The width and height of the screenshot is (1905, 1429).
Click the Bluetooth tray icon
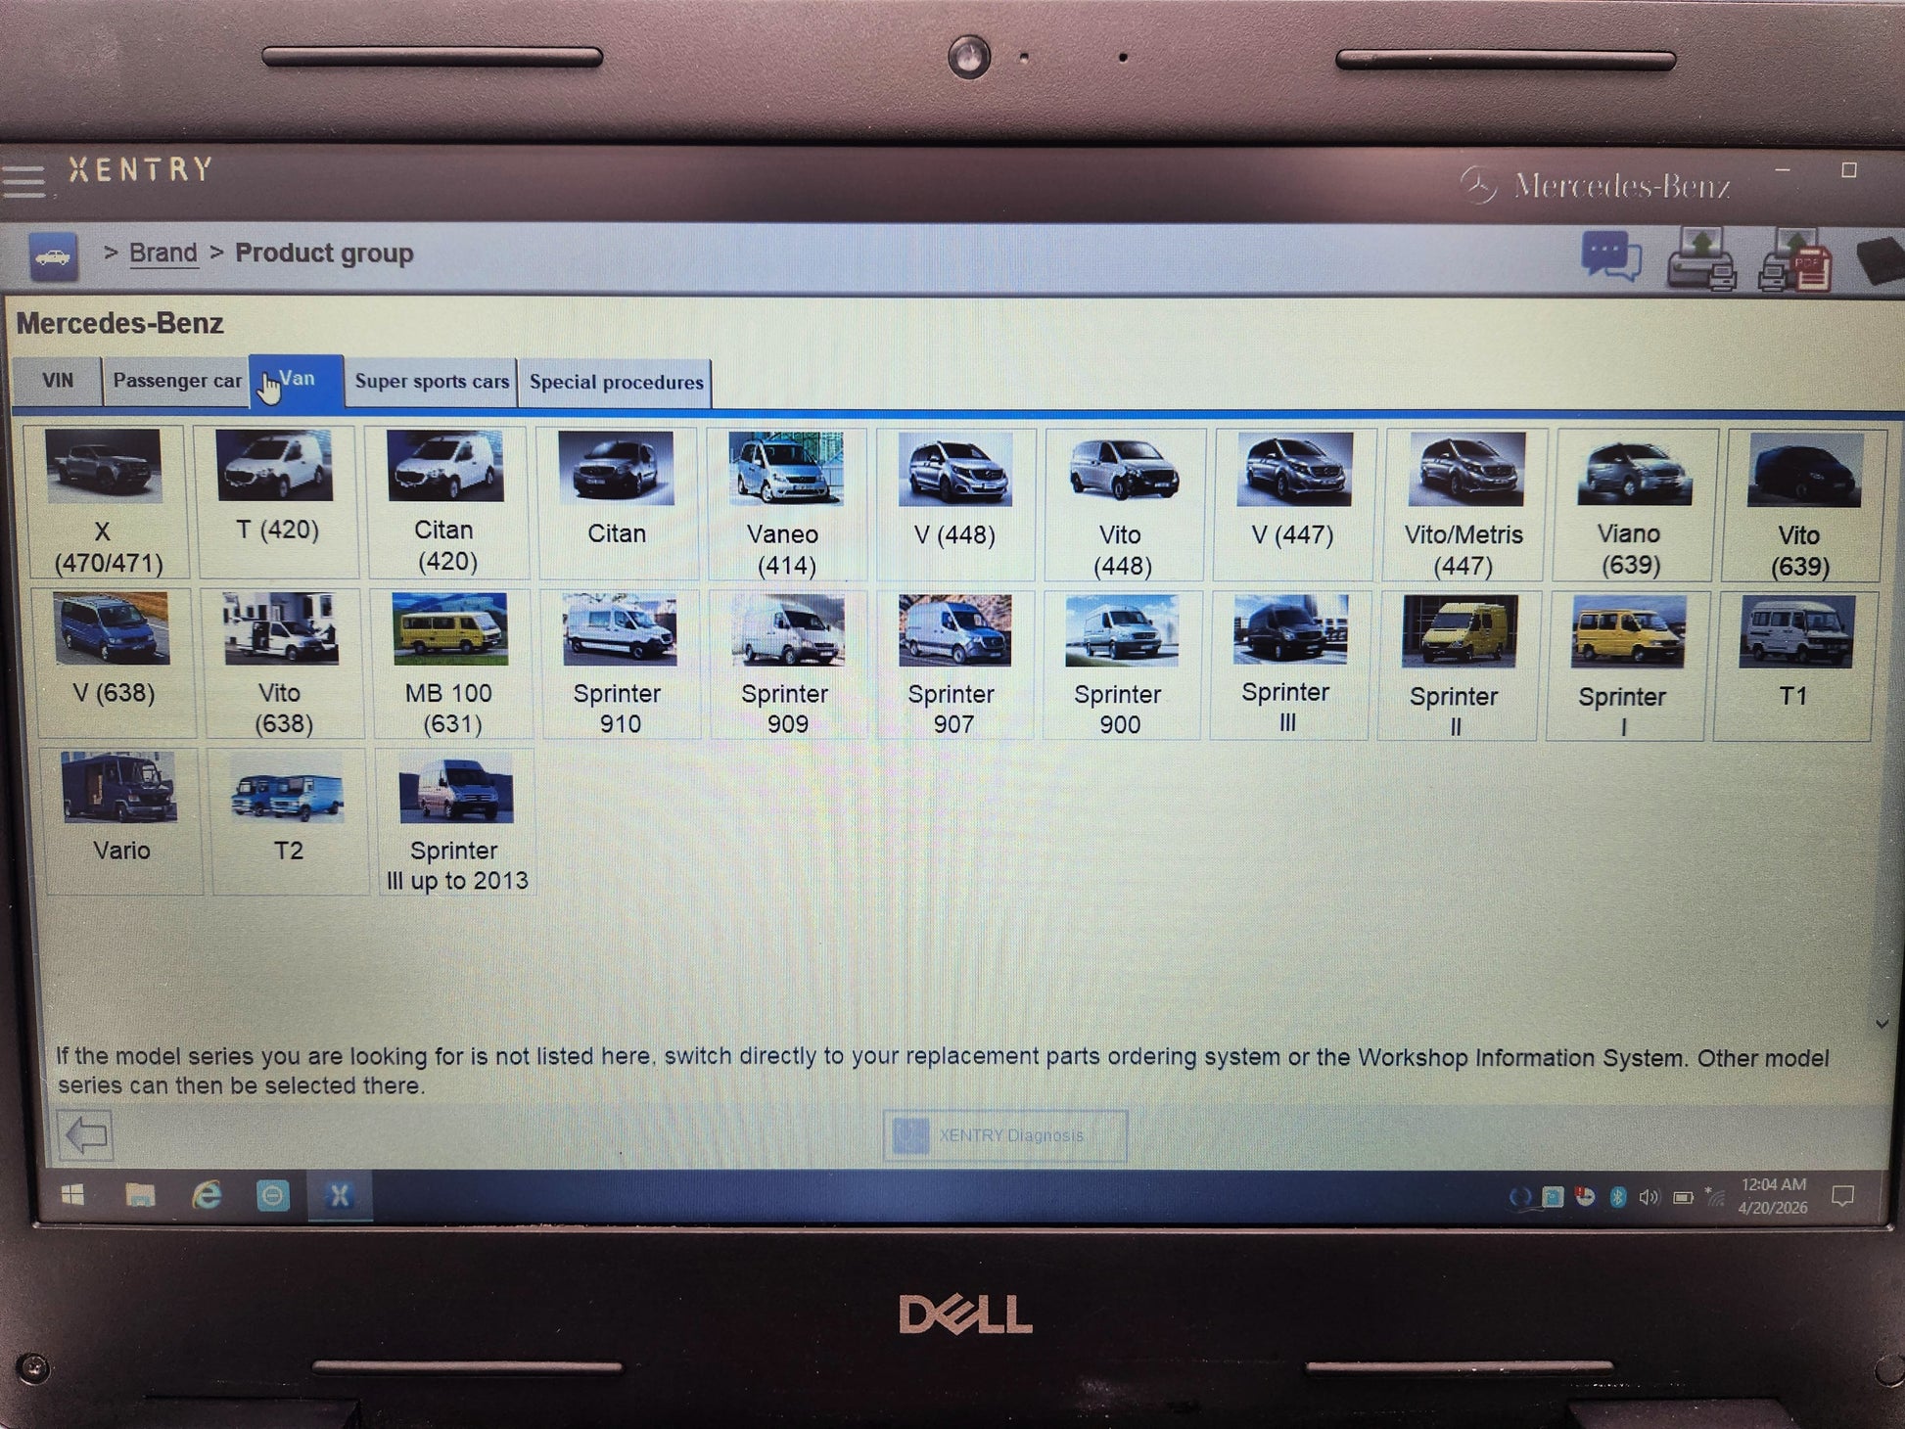pos(1618,1196)
